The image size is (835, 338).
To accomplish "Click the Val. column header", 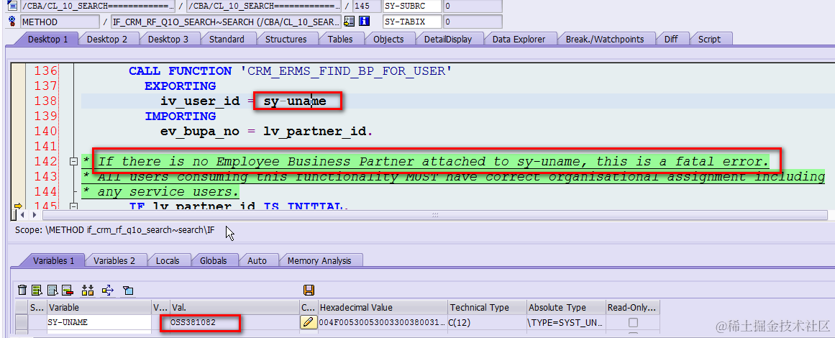I will coord(235,307).
